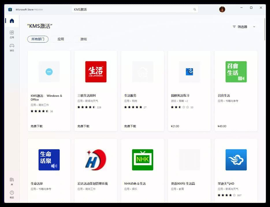Select the 游戏 filter tab
Screen dimensions: 270x207
click(83, 39)
